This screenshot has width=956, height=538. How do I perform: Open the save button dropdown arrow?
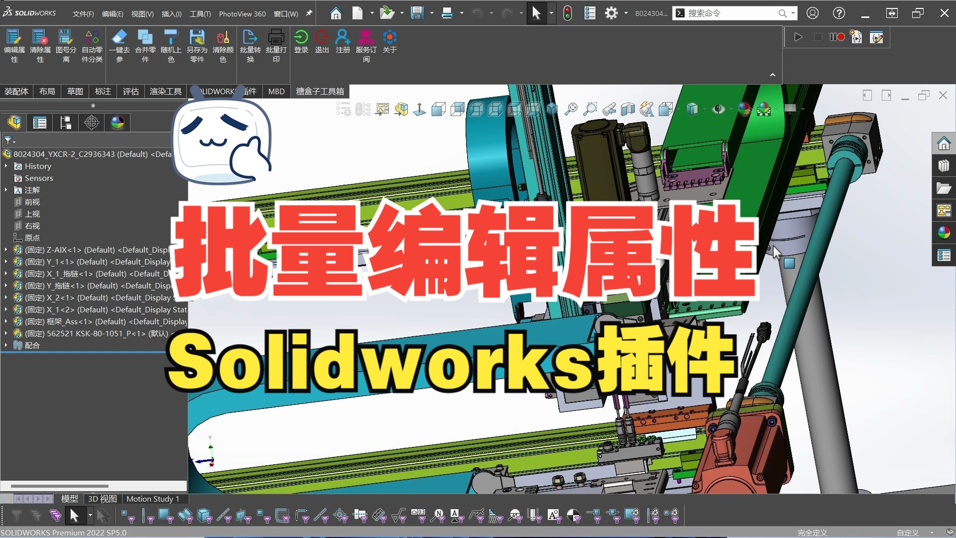431,13
